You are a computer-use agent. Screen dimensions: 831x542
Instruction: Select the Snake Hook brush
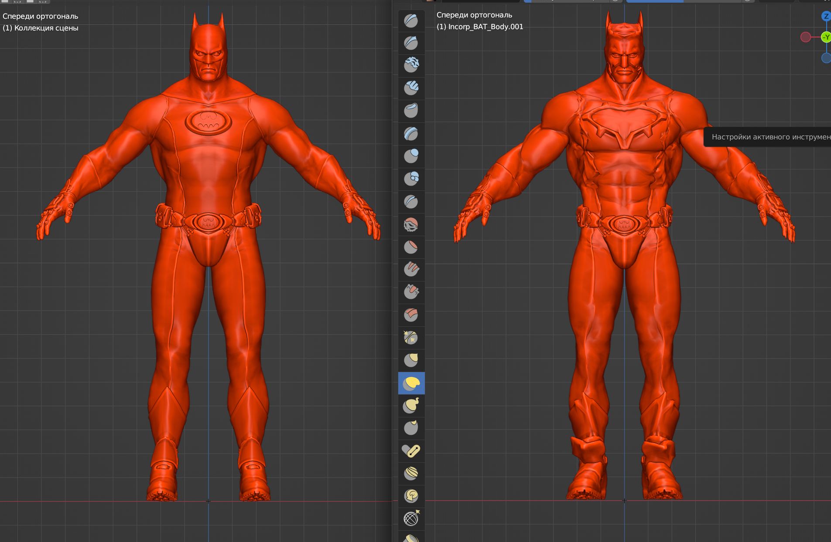(411, 406)
